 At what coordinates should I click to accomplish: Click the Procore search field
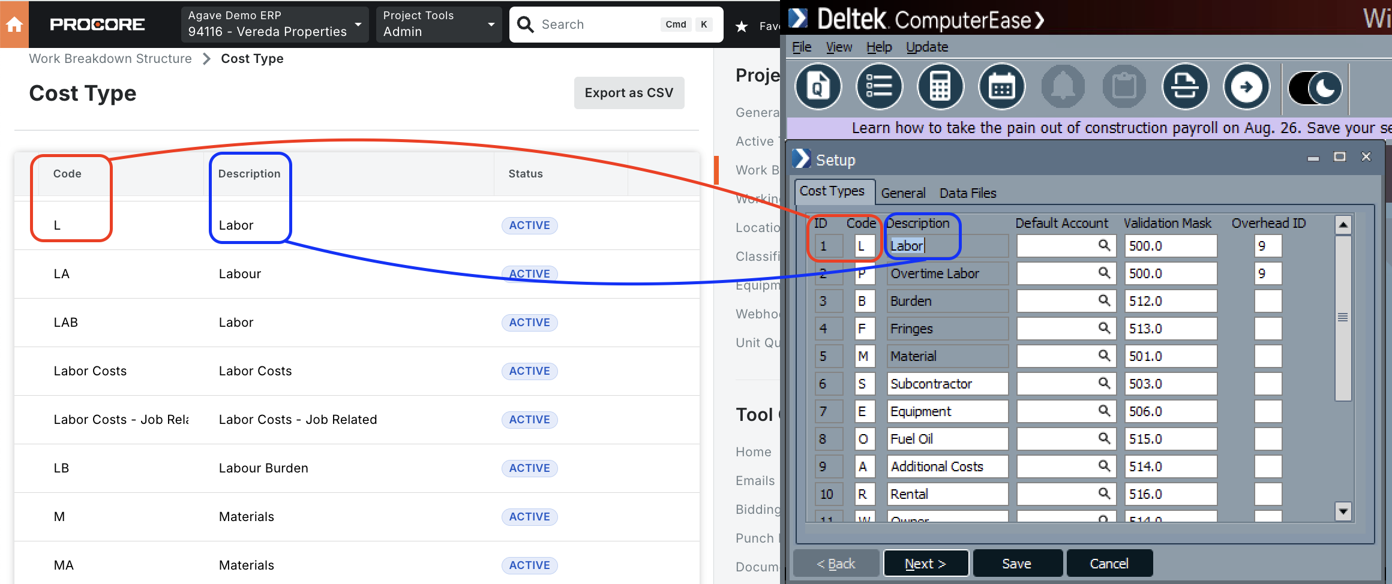pos(616,25)
